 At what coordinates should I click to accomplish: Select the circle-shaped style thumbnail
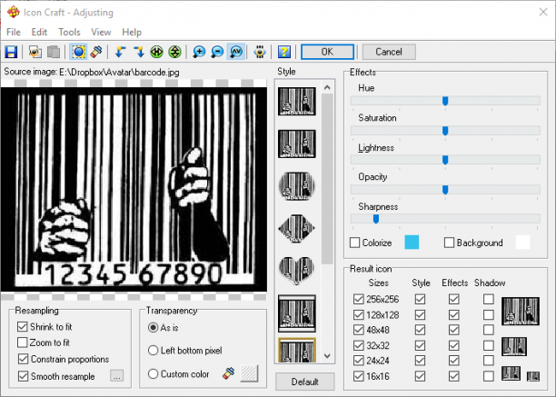point(297,186)
